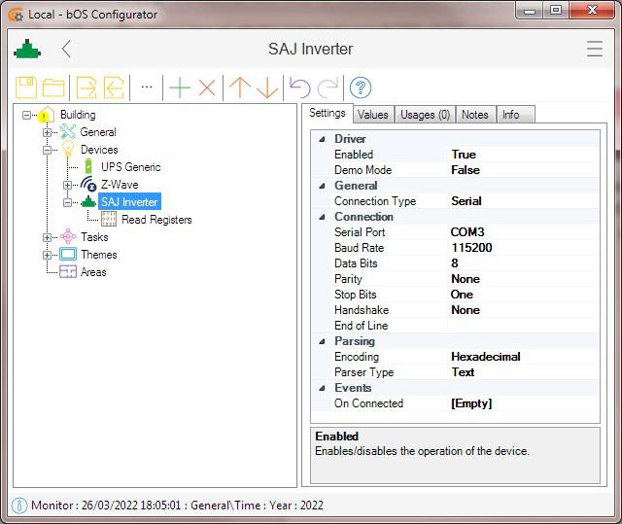Open the hamburger menu at top right

[x=594, y=49]
